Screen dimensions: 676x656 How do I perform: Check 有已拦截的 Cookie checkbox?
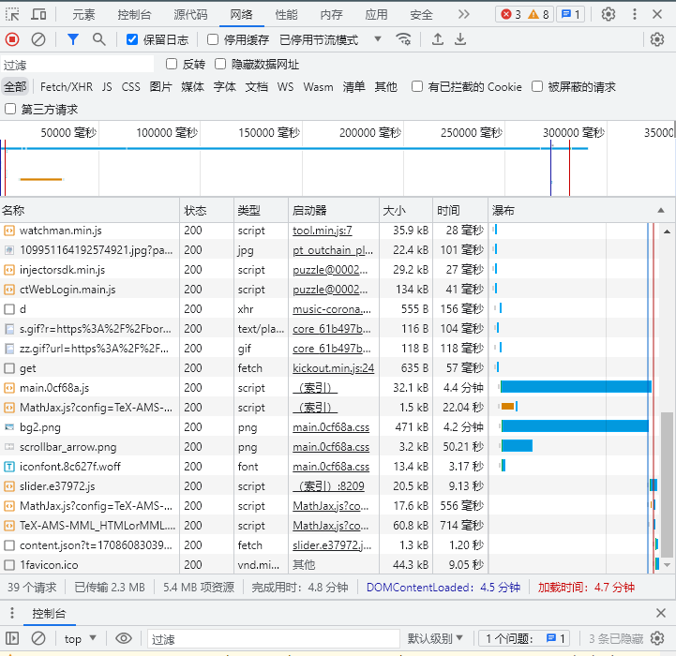coord(417,86)
